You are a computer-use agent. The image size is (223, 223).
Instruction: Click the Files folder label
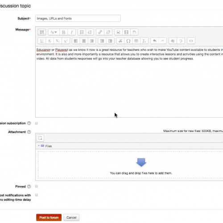click(x=49, y=146)
